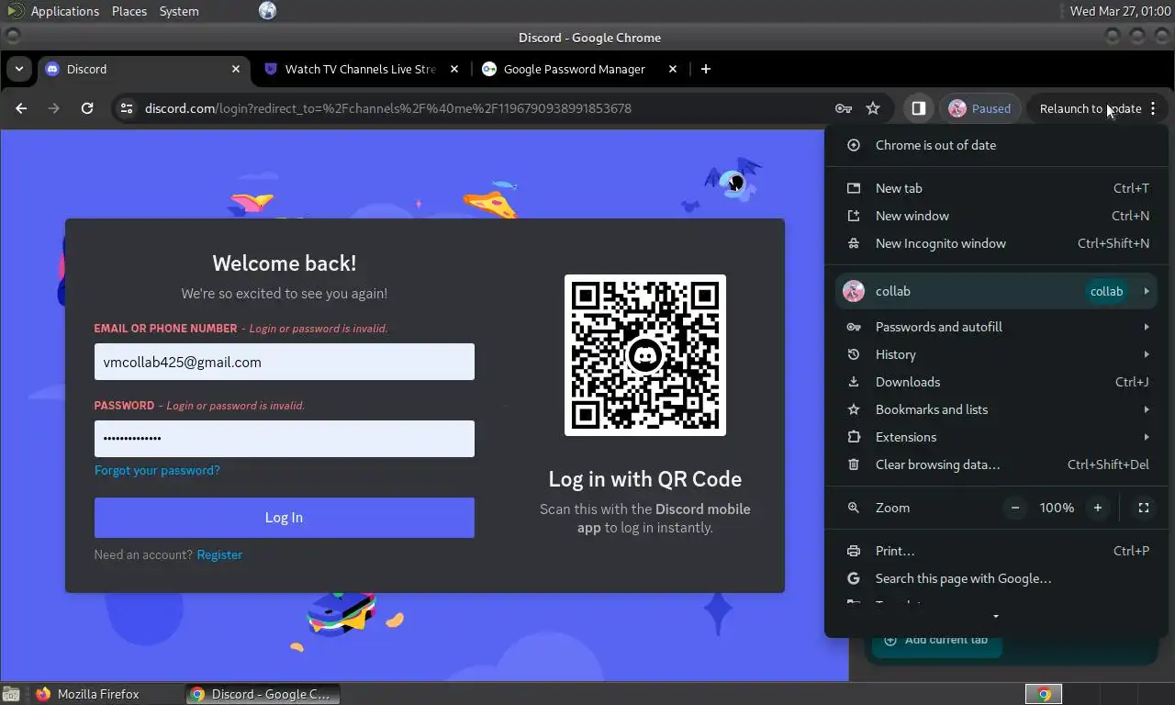The height and width of the screenshot is (705, 1175).
Task: Open the System menu
Action: (179, 11)
